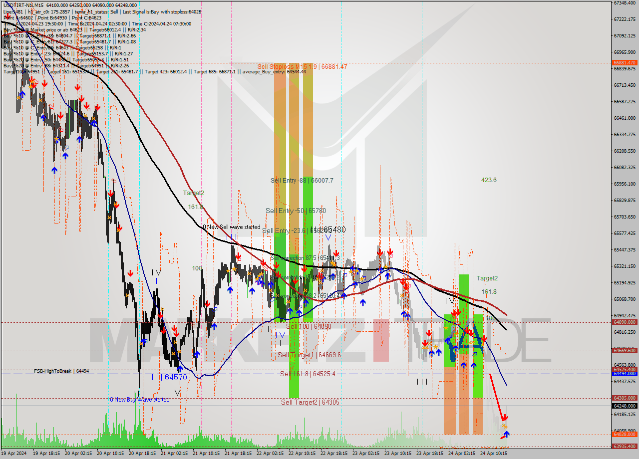
Task: Click the 65956.100 price axis label
Action: tap(625, 184)
